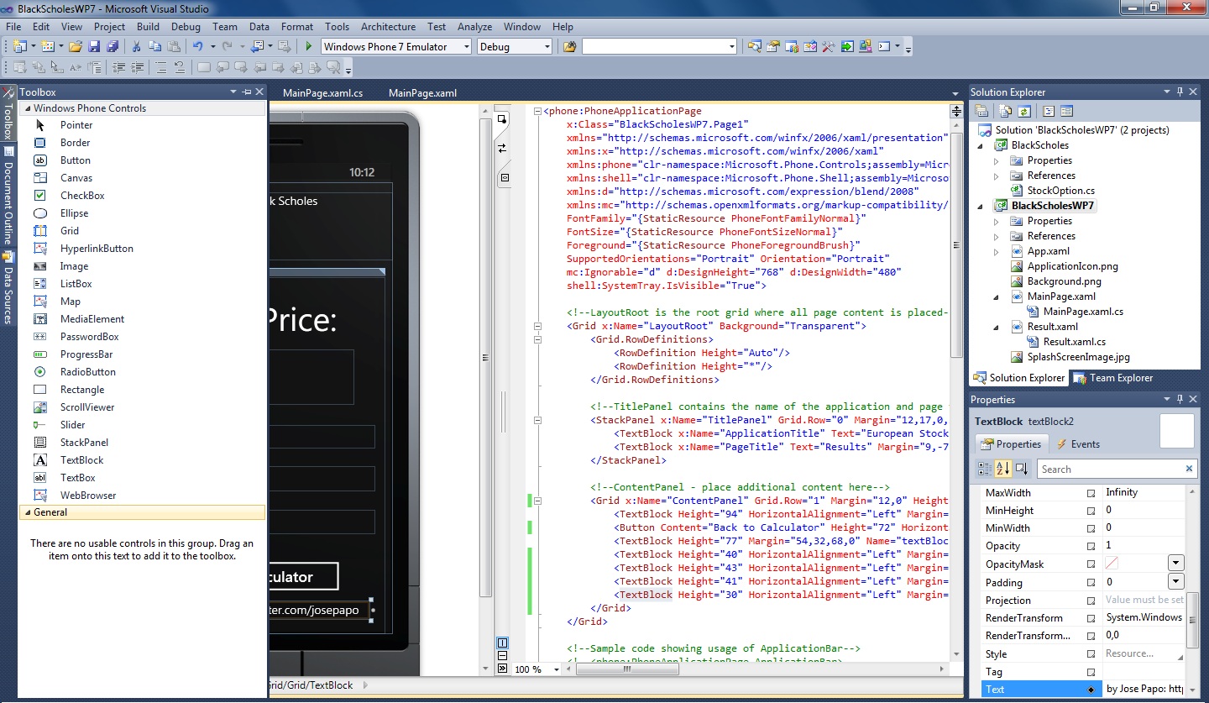This screenshot has width=1209, height=703.
Task: Open the Toolbox hammer-and-wrench toolbar icon
Action: tap(828, 47)
